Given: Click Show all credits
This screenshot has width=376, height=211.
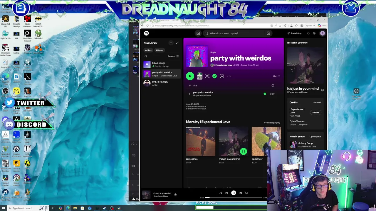Looking at the screenshot, I should pyautogui.click(x=317, y=103).
